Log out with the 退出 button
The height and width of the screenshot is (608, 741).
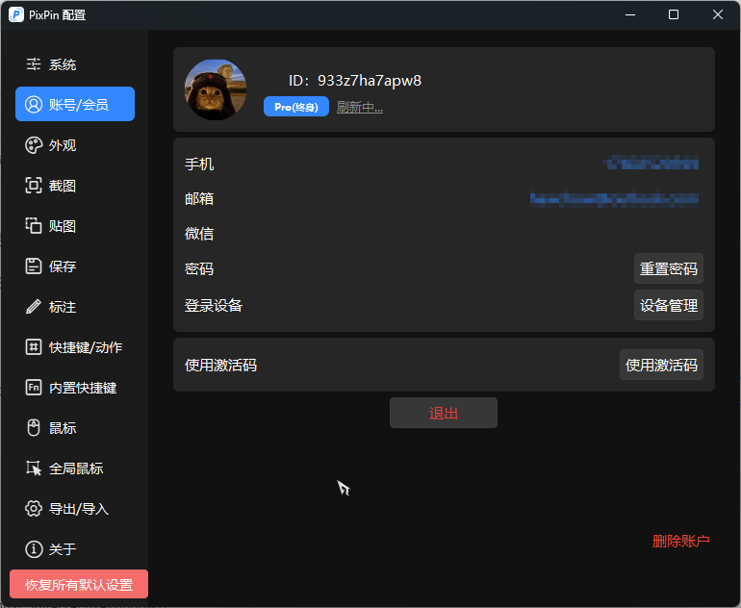(444, 413)
